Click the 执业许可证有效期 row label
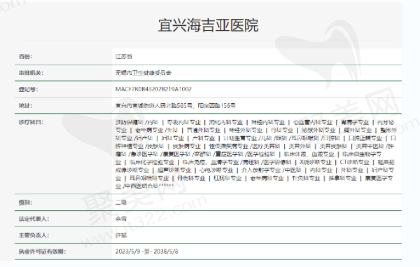 (42, 252)
